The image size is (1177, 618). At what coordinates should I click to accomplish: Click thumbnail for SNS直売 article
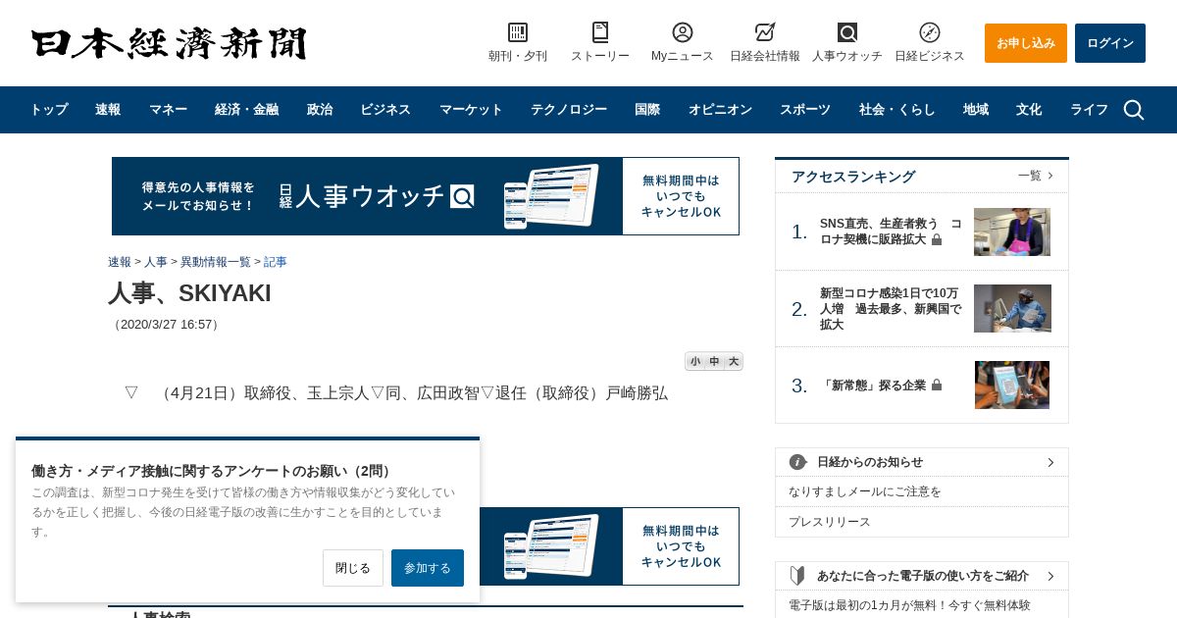[1012, 232]
